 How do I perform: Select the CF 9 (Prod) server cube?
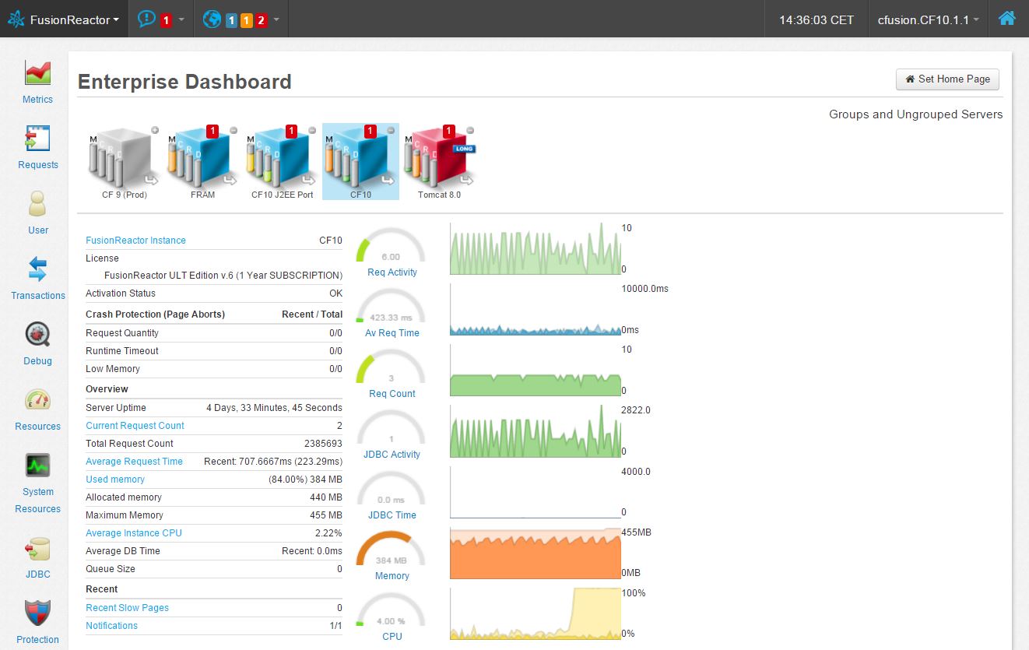(x=125, y=161)
